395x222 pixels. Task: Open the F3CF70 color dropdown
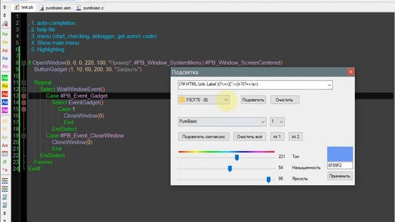coord(226,100)
